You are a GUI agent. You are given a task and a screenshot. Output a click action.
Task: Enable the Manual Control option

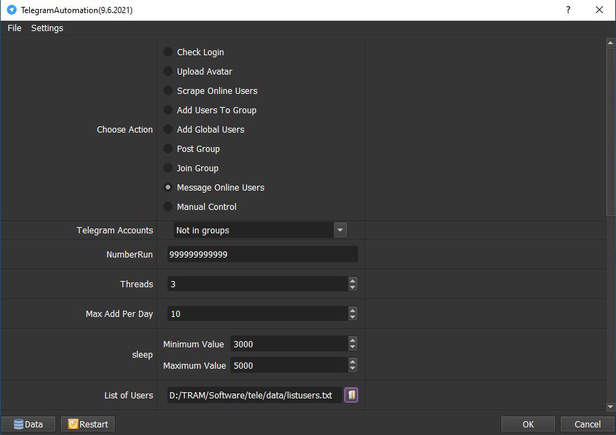200,206
